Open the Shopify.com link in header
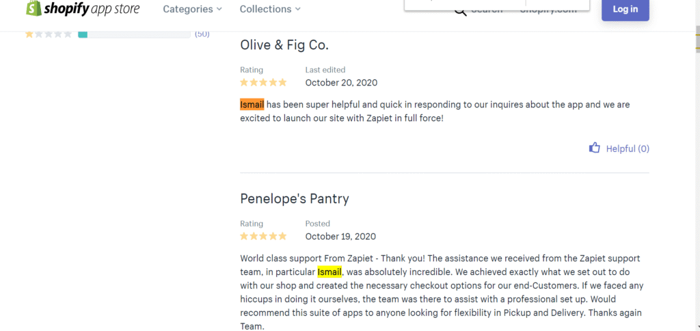The width and height of the screenshot is (700, 331). 548,10
